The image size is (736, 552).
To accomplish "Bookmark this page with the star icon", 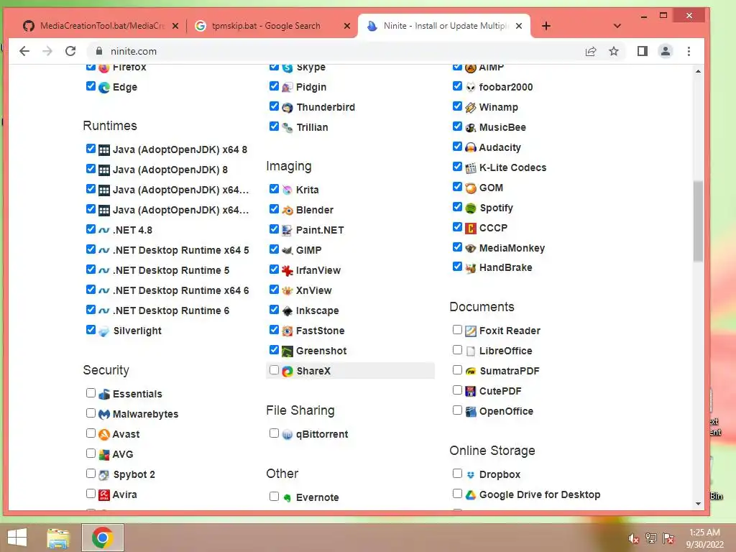I will (614, 51).
